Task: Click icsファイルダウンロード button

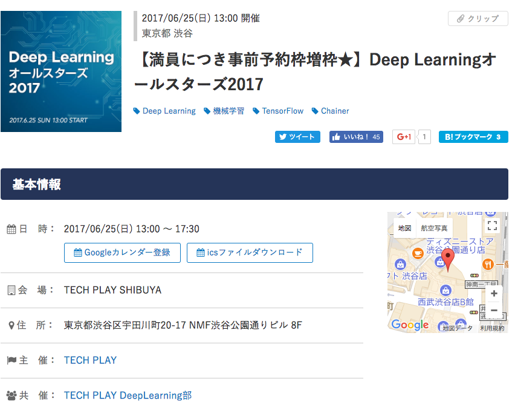Action: 250,253
